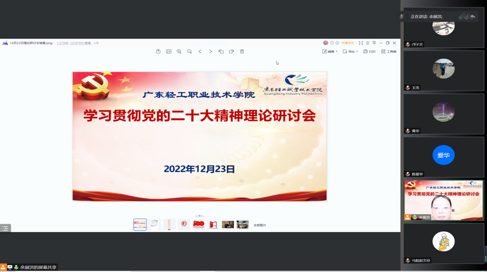Toggle the sidebar list panel at bottom left
The height and width of the screenshot is (272, 487).
[5, 228]
